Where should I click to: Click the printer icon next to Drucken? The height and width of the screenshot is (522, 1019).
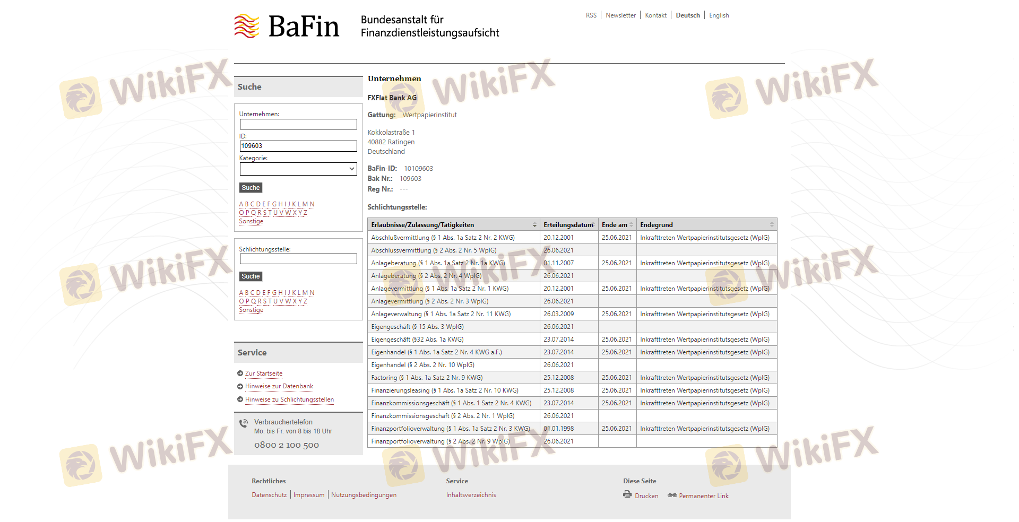[627, 494]
